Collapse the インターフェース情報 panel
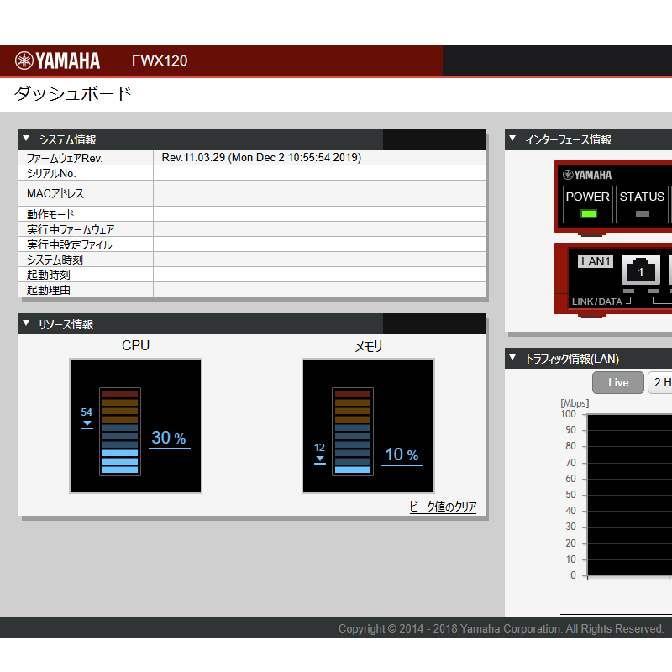 click(x=512, y=139)
